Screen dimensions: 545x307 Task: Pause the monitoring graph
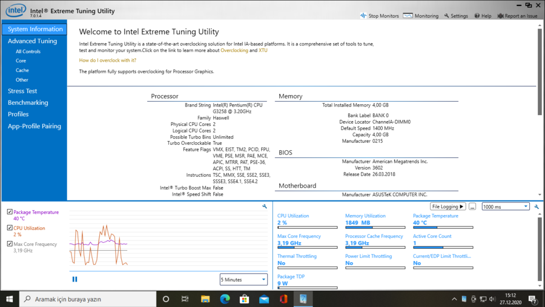[x=74, y=279]
